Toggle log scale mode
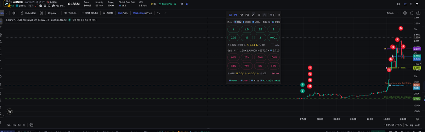425x132 pixels. click(412, 125)
